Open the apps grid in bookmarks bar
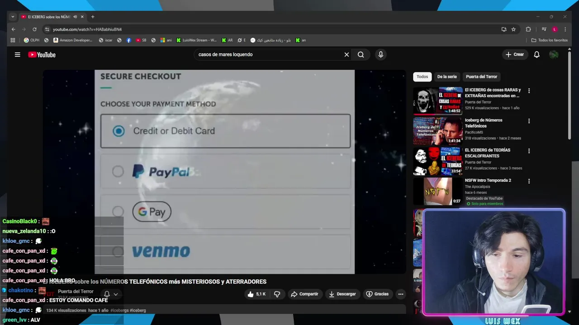Viewport: 579px width, 325px height. pyautogui.click(x=13, y=40)
